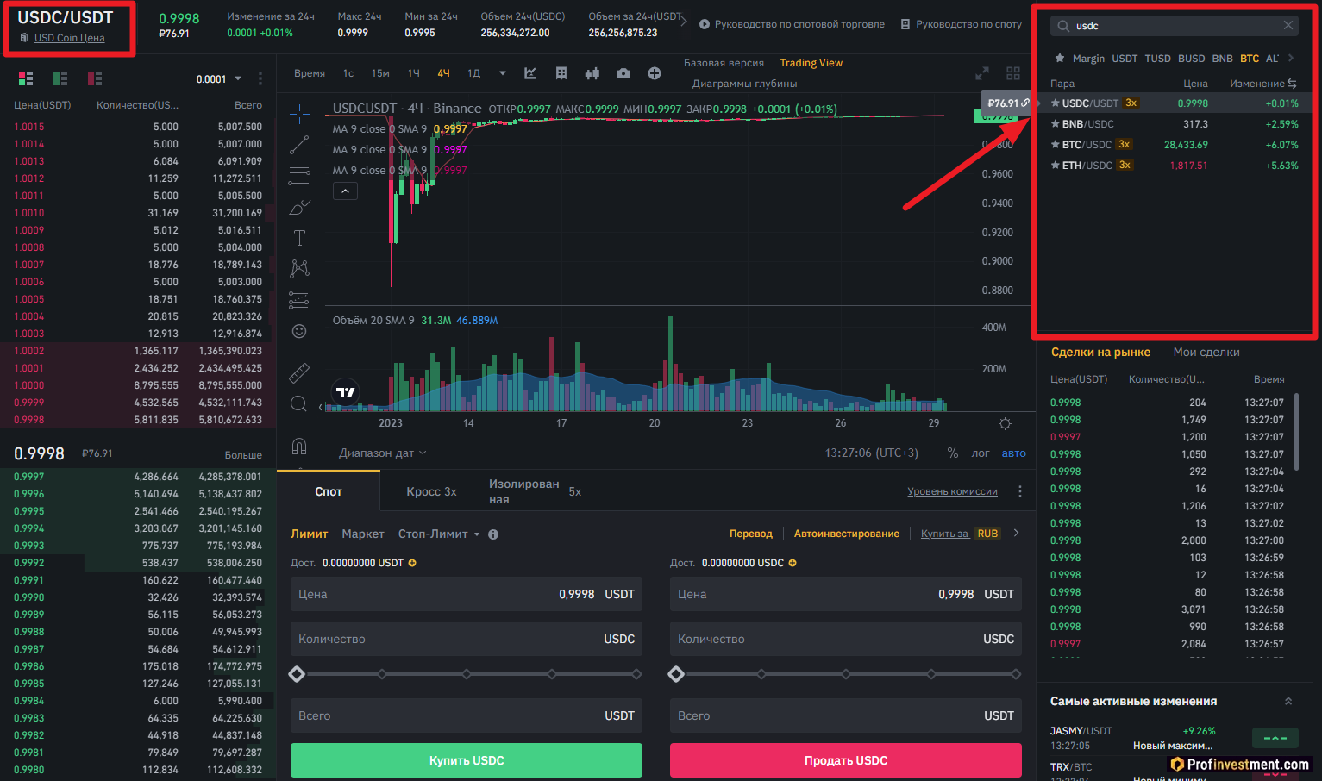Screen dimensions: 1322x781
Task: Select the trend line drawing tool
Action: pos(299,144)
